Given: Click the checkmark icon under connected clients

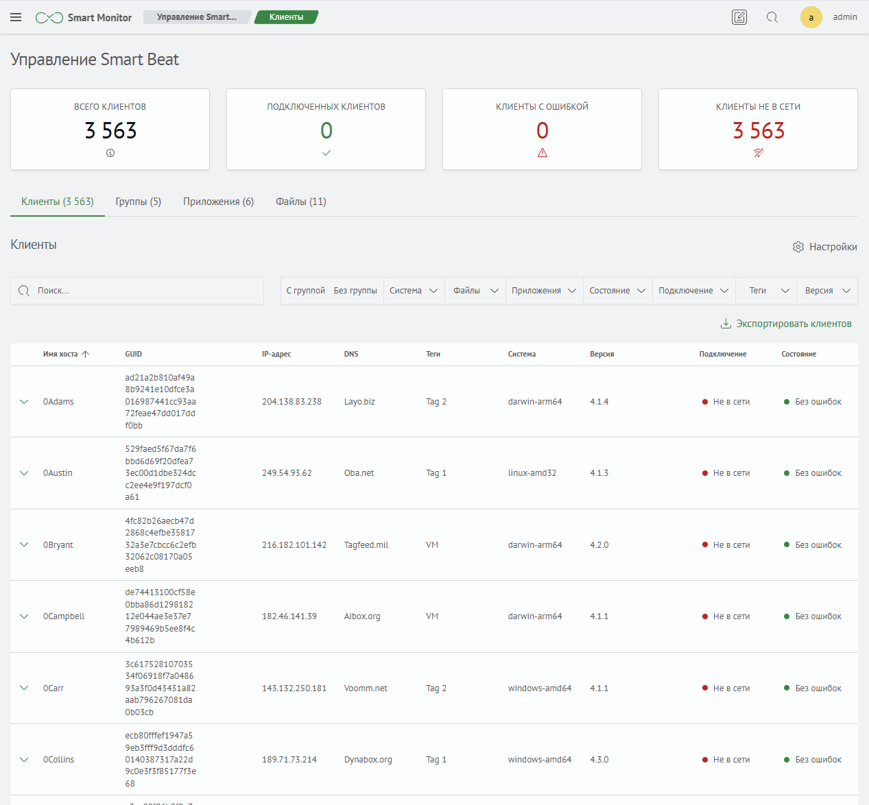Looking at the screenshot, I should point(326,153).
